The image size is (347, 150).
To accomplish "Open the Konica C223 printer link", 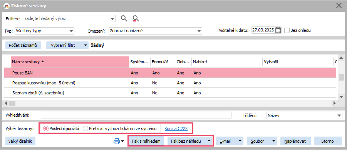I will (176, 129).
